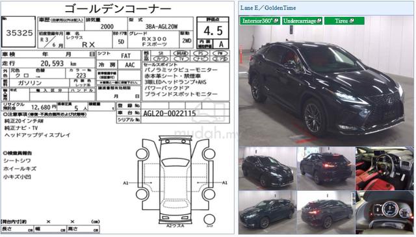Viewport: 416px width, 237px height.
Task: Click the lot number '35325'
Action: [x=19, y=33]
